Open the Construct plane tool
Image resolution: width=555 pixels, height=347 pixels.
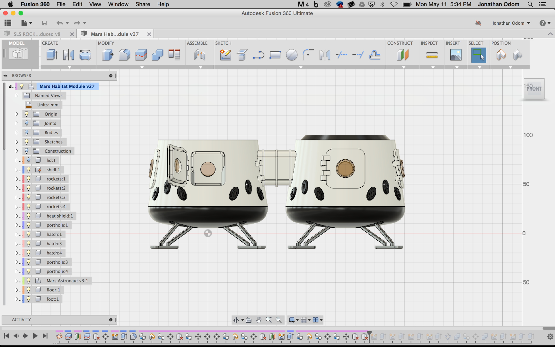click(x=402, y=55)
